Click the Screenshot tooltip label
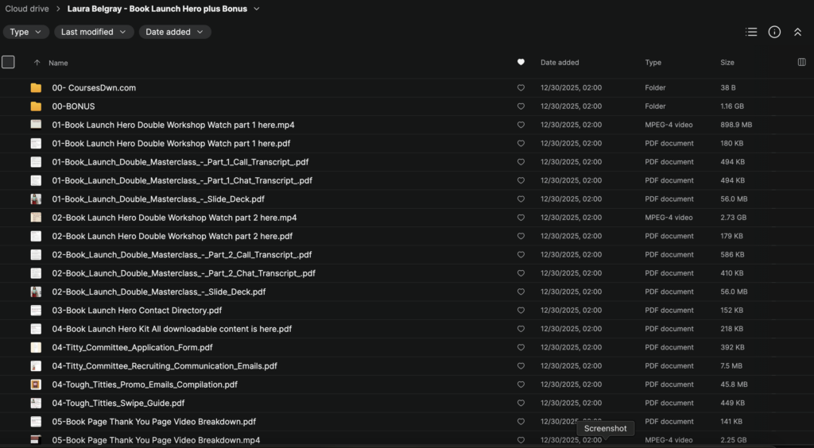Viewport: 814px width, 448px height. coord(605,429)
